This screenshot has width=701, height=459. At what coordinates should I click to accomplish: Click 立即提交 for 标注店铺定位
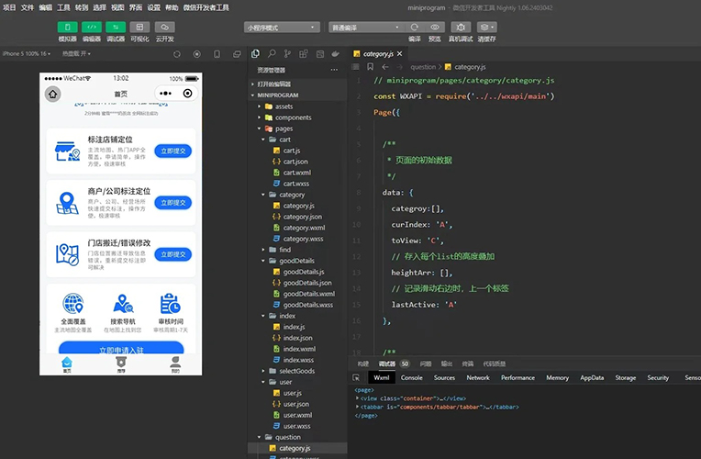(x=173, y=151)
